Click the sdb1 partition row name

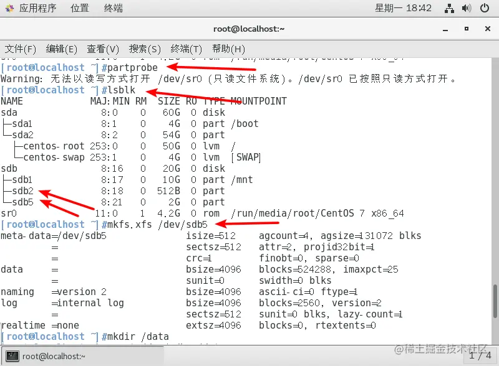(22, 180)
